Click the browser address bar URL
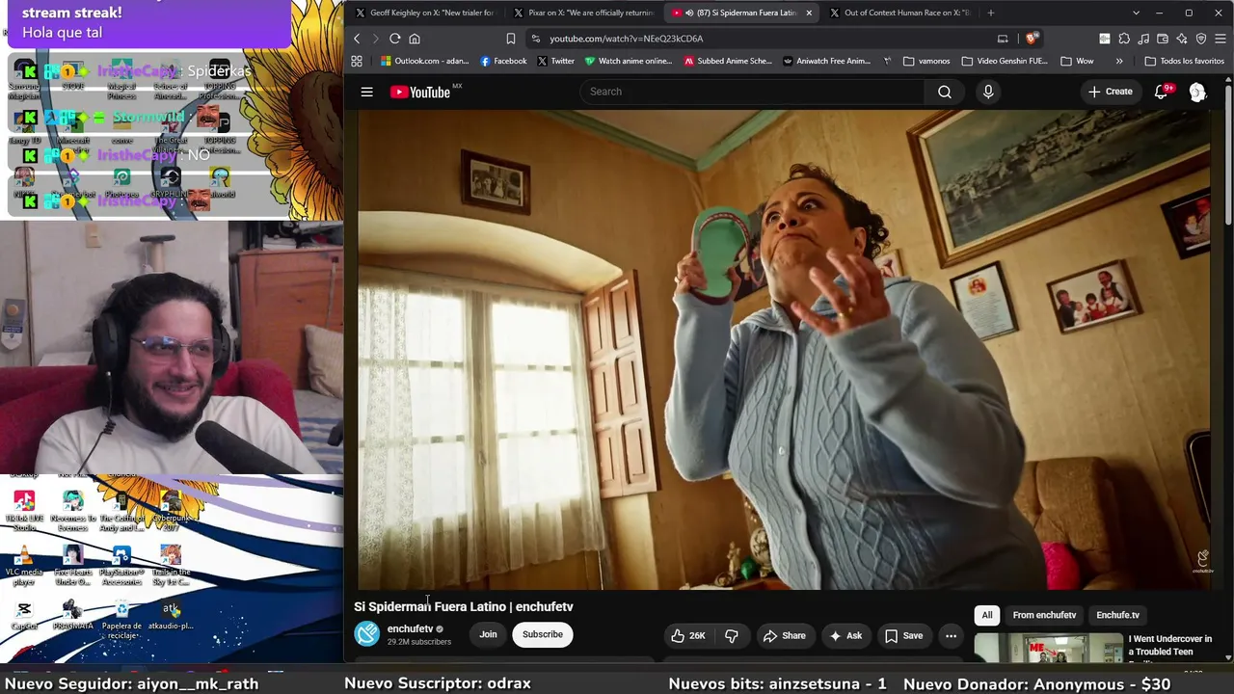The height and width of the screenshot is (694, 1234). (x=627, y=39)
